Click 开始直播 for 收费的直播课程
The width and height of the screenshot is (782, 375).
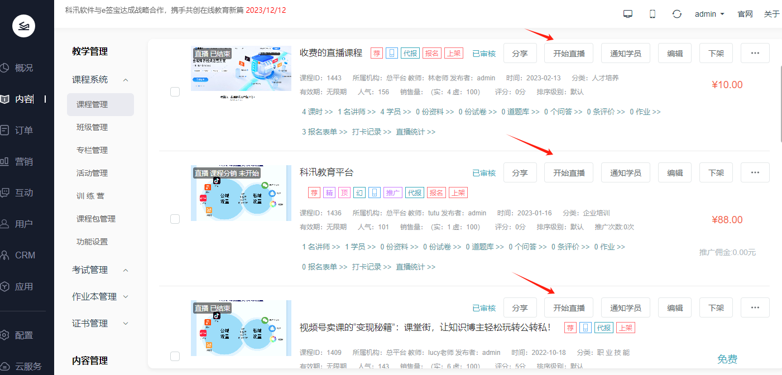[569, 54]
